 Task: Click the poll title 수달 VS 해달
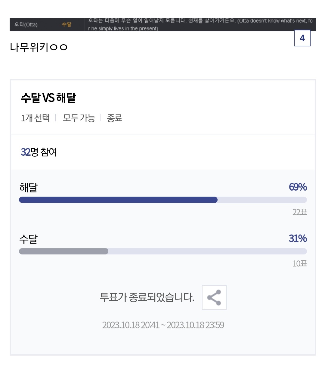[48, 98]
